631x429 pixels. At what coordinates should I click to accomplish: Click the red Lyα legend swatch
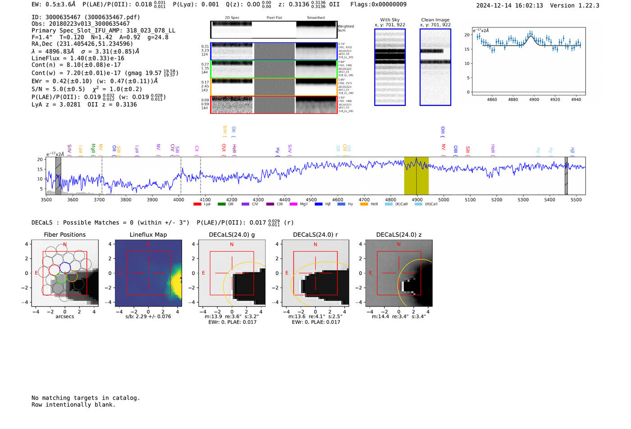point(197,204)
